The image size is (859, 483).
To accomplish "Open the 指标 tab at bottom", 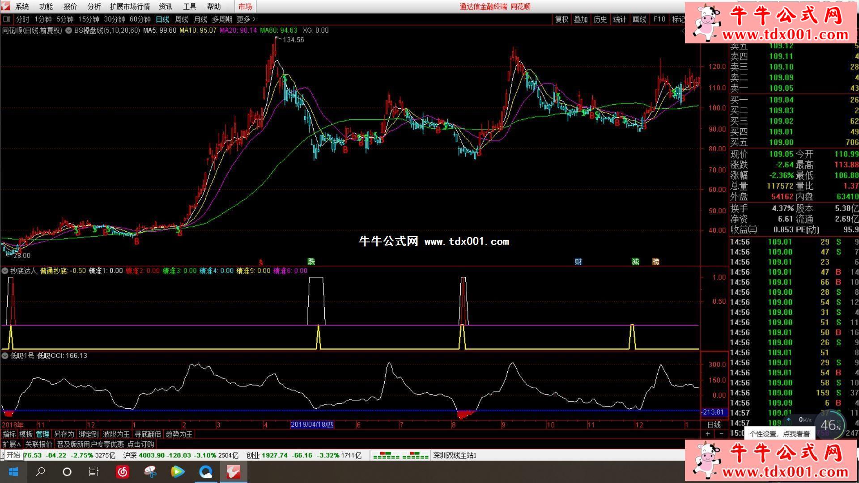I will (9, 434).
